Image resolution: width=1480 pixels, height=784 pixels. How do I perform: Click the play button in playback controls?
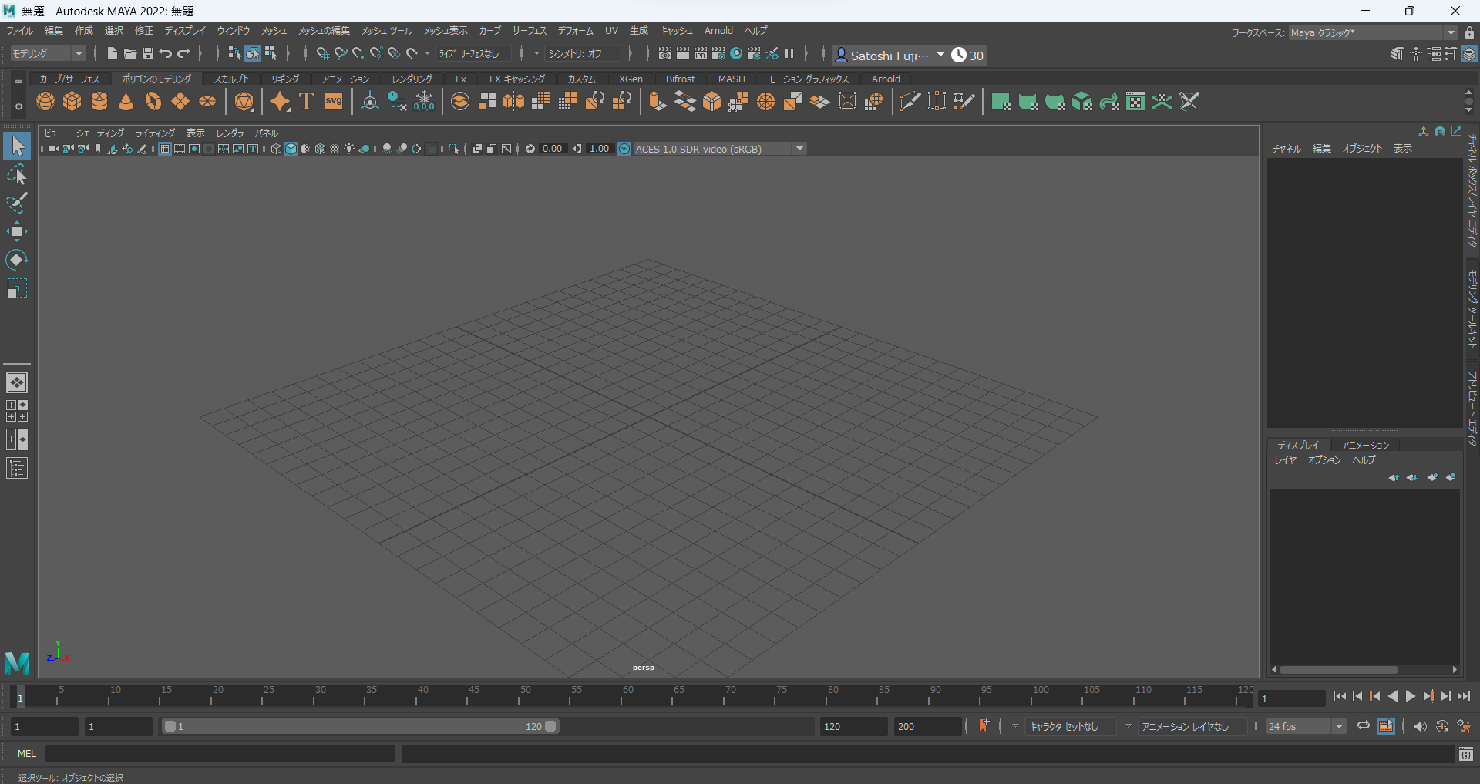coord(1410,696)
